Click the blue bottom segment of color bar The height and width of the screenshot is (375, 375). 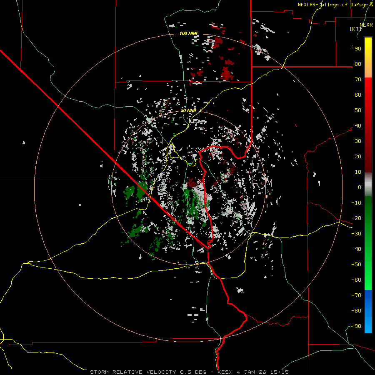click(368, 312)
